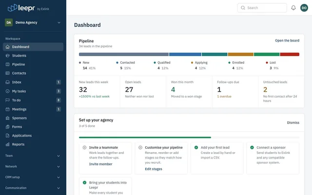Click '34 leads in the pipeline' text
This screenshot has height=195, width=312.
pos(96,46)
